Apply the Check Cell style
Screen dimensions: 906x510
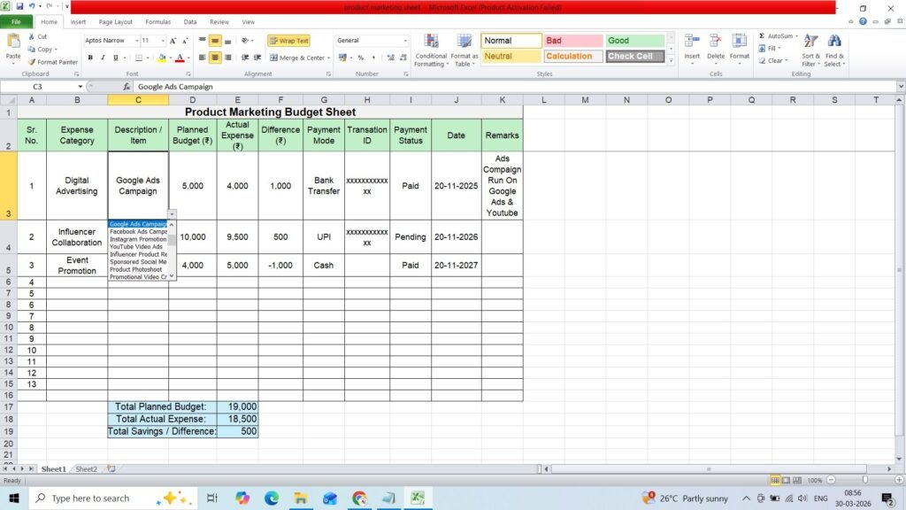(635, 56)
